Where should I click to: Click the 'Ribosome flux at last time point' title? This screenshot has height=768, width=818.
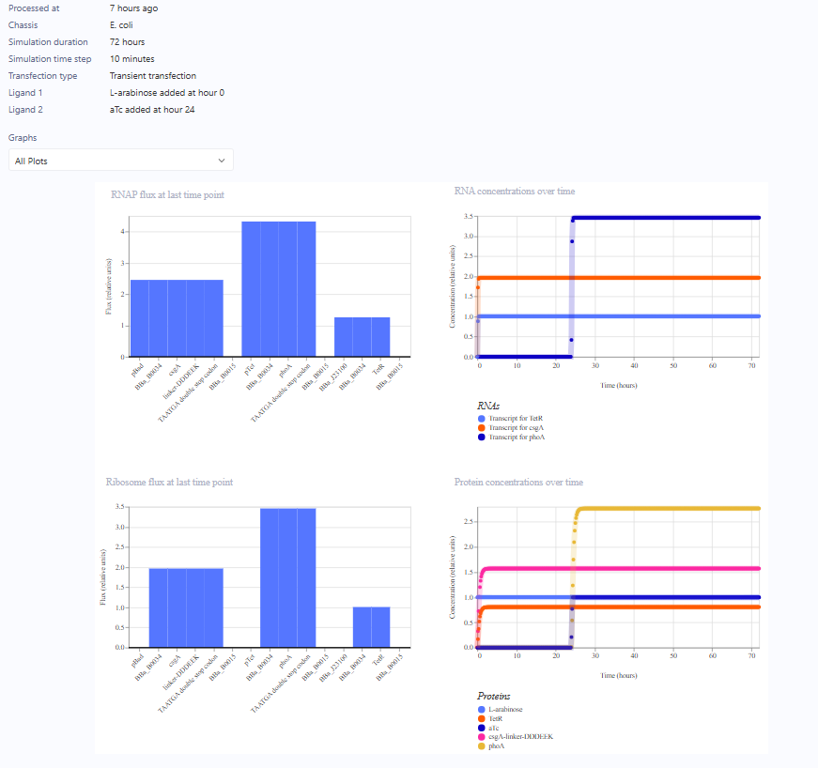pyautogui.click(x=170, y=483)
